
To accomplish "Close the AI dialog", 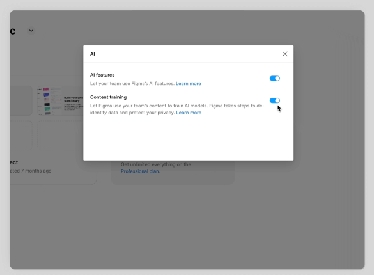I will click(284, 54).
